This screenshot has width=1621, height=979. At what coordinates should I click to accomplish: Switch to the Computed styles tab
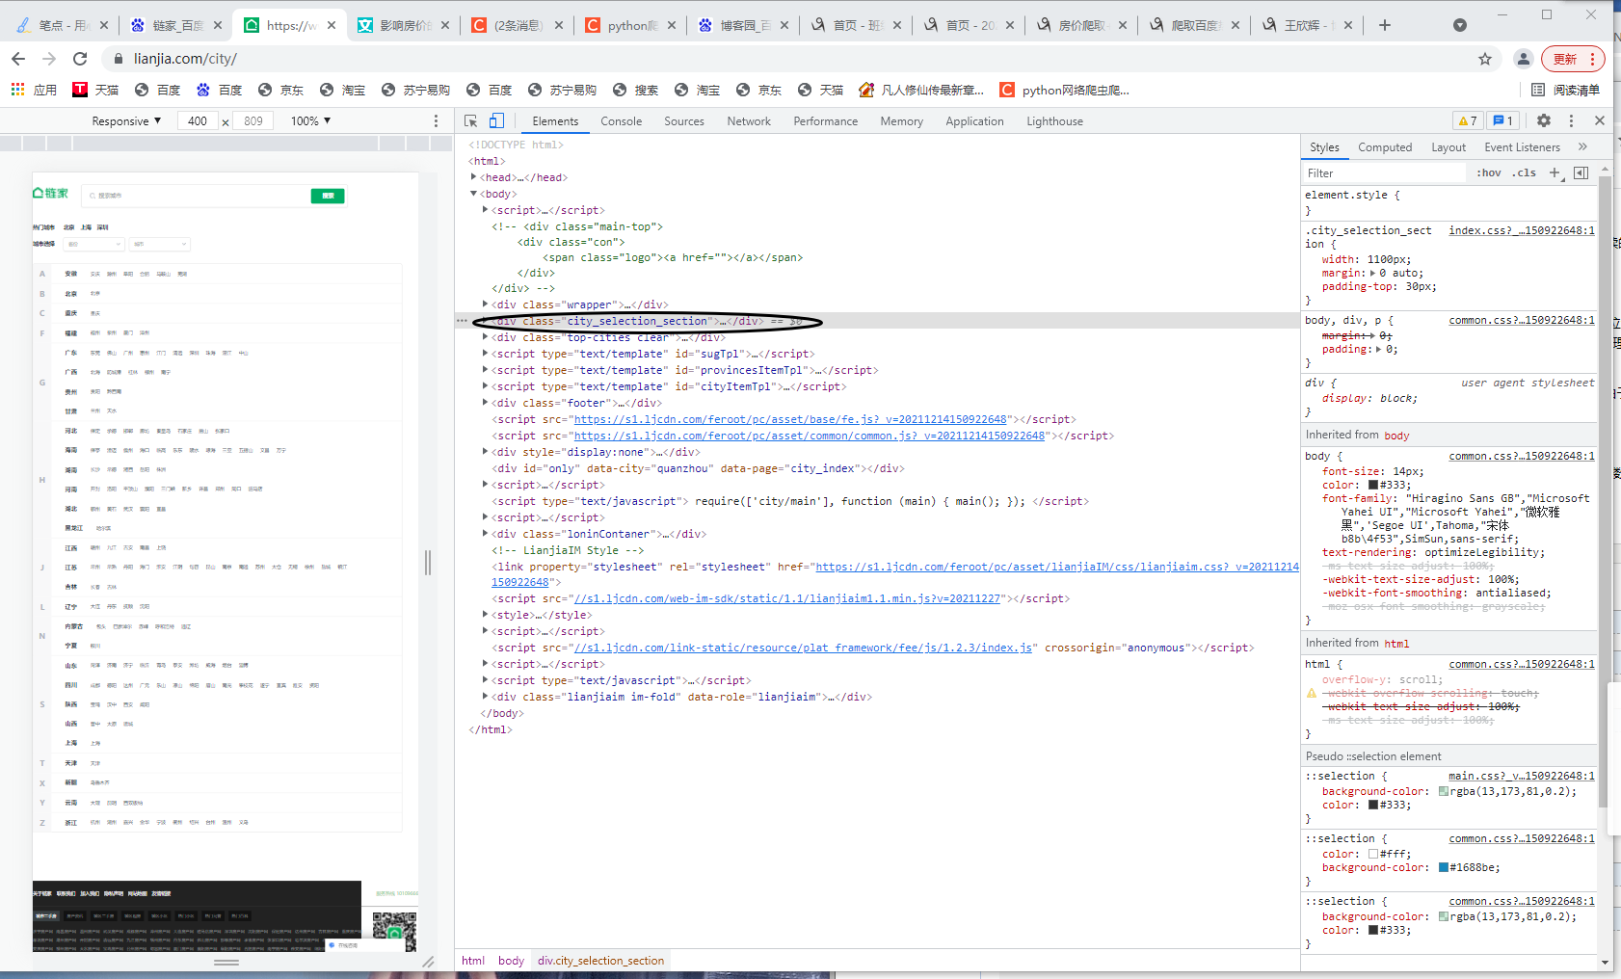coord(1385,147)
